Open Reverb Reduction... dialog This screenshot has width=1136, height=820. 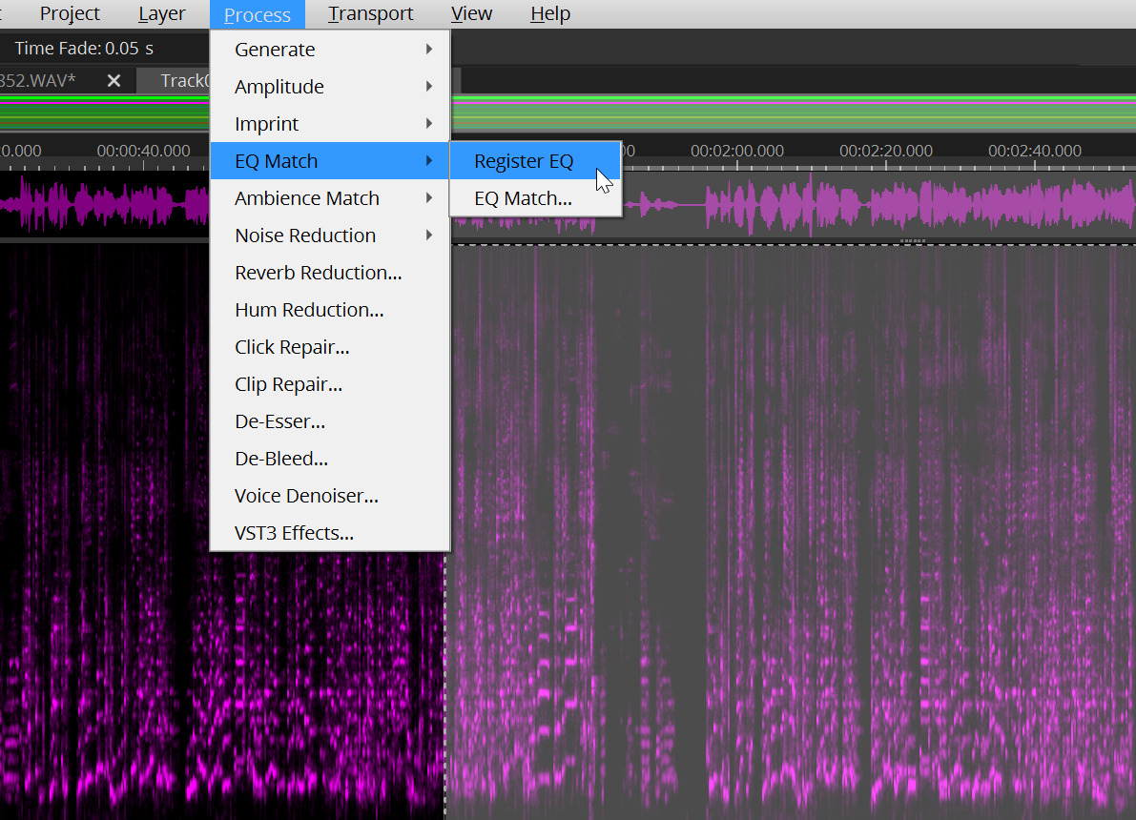click(319, 273)
